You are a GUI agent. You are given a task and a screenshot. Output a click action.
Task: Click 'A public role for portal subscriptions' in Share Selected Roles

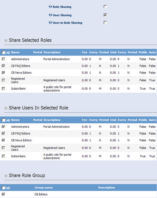click(x=57, y=89)
